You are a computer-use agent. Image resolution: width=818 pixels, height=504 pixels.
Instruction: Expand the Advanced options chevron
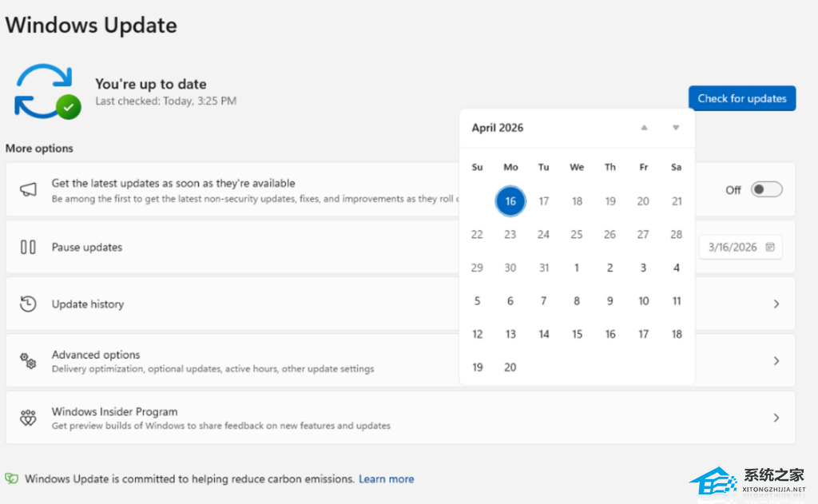[x=776, y=360]
